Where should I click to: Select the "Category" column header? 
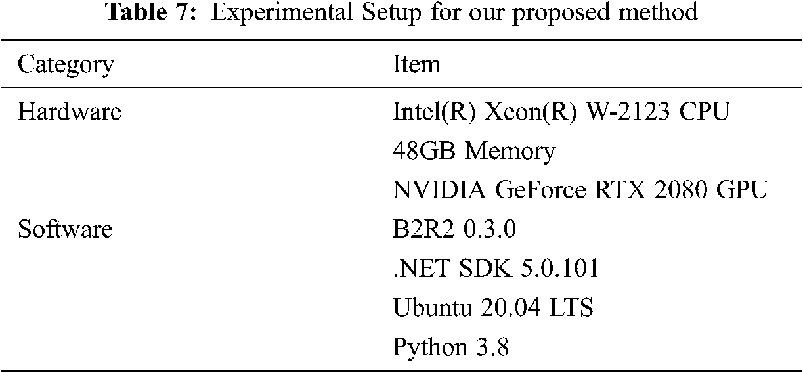[65, 65]
